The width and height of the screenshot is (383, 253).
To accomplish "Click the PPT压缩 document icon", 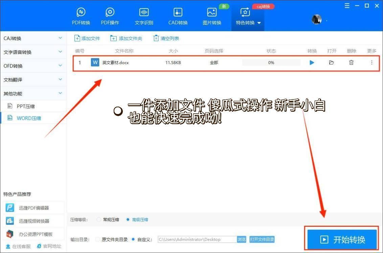I will click(10, 106).
